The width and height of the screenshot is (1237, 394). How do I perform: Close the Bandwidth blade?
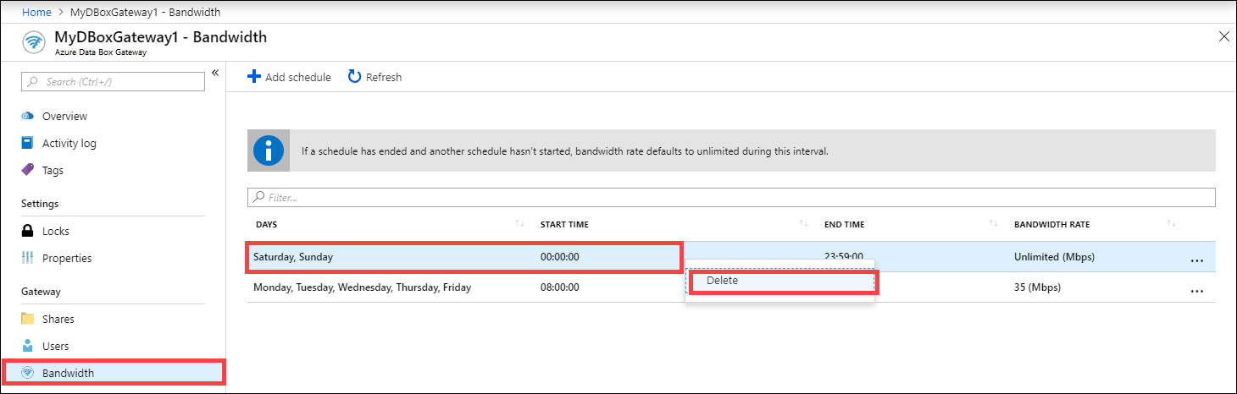[1223, 36]
